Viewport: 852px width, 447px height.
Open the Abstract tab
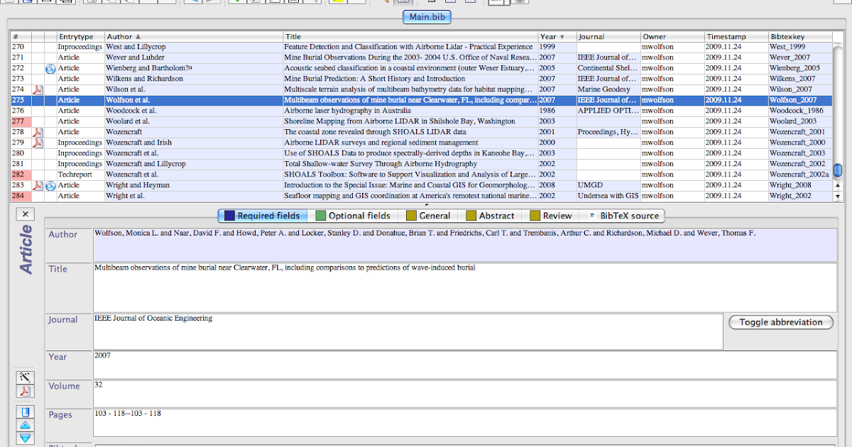pos(489,216)
